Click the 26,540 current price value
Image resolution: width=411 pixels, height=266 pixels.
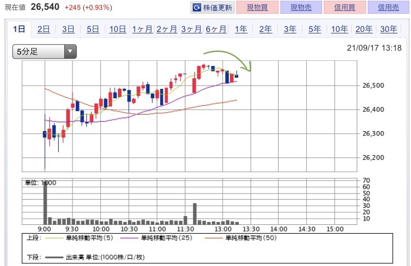[45, 7]
